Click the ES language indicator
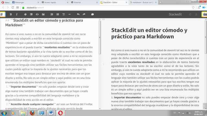The height and width of the screenshot is (116, 207). pos(175,113)
